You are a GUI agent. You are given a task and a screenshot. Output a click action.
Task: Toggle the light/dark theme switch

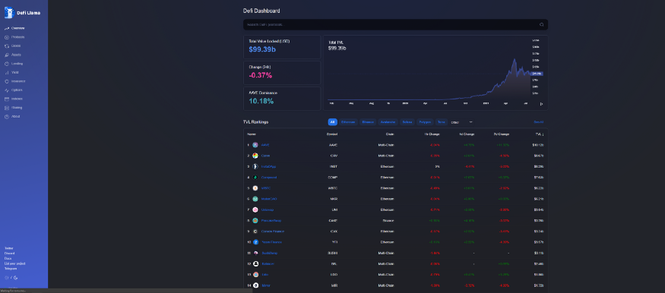click(x=11, y=278)
